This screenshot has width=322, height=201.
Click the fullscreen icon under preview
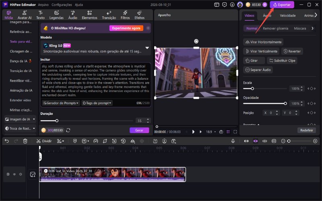pos(235,132)
